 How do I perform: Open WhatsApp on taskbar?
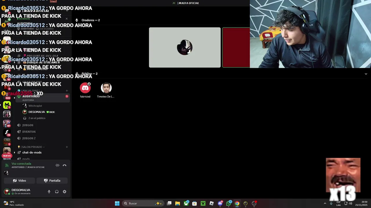tap(229, 203)
